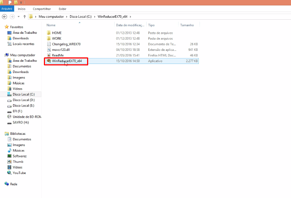Select Bibliotecas icon in sidebar
The height and width of the screenshot is (198, 291).
pyautogui.click(x=7, y=134)
